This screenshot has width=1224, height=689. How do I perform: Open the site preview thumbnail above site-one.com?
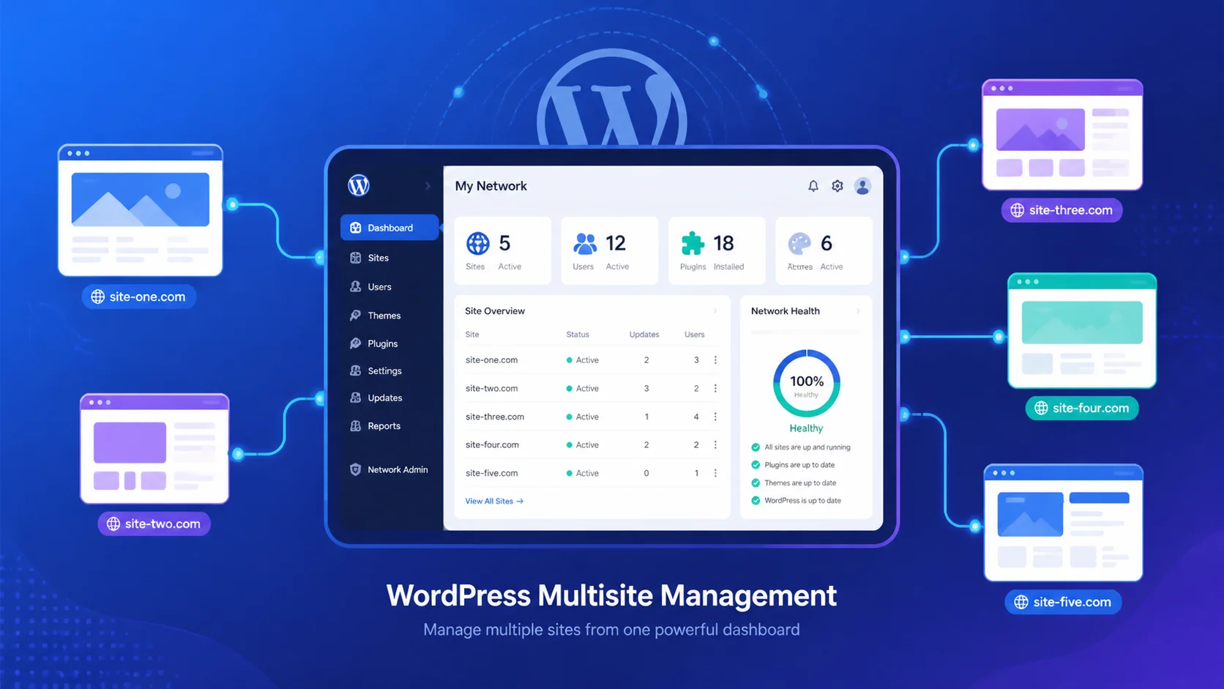(141, 210)
